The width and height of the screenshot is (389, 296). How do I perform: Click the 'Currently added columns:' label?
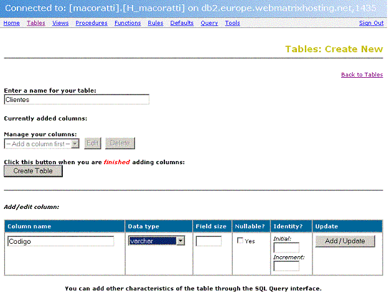(45, 119)
